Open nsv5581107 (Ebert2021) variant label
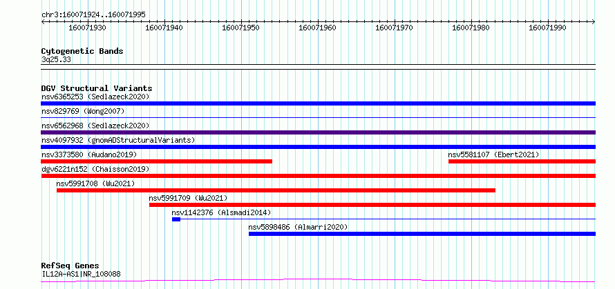 click(x=493, y=155)
